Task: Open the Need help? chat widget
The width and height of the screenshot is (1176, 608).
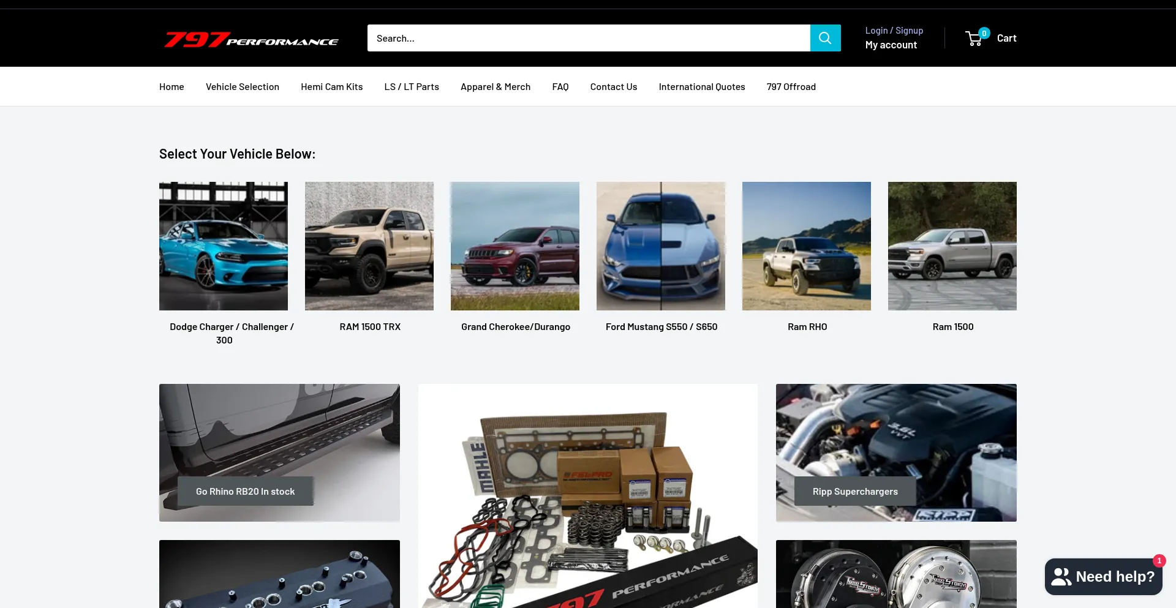Action: point(1102,576)
